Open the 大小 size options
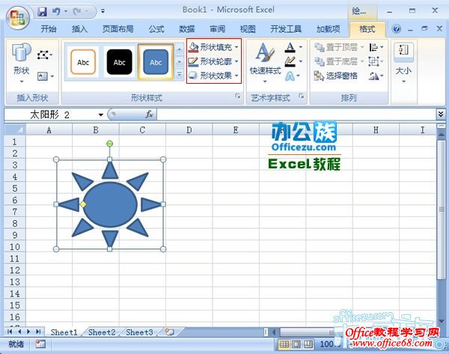449x354 pixels. (x=403, y=64)
